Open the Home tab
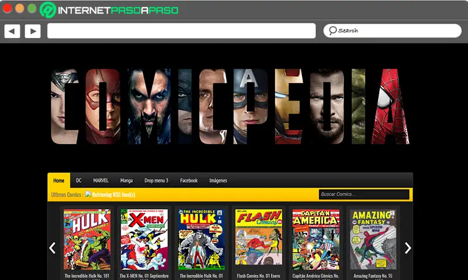This screenshot has height=280, width=468. 59,180
